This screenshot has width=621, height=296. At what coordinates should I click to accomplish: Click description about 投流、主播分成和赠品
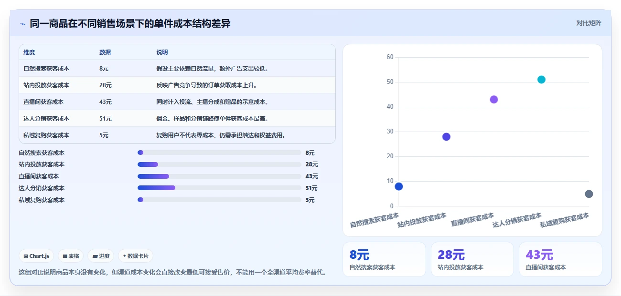click(x=212, y=102)
